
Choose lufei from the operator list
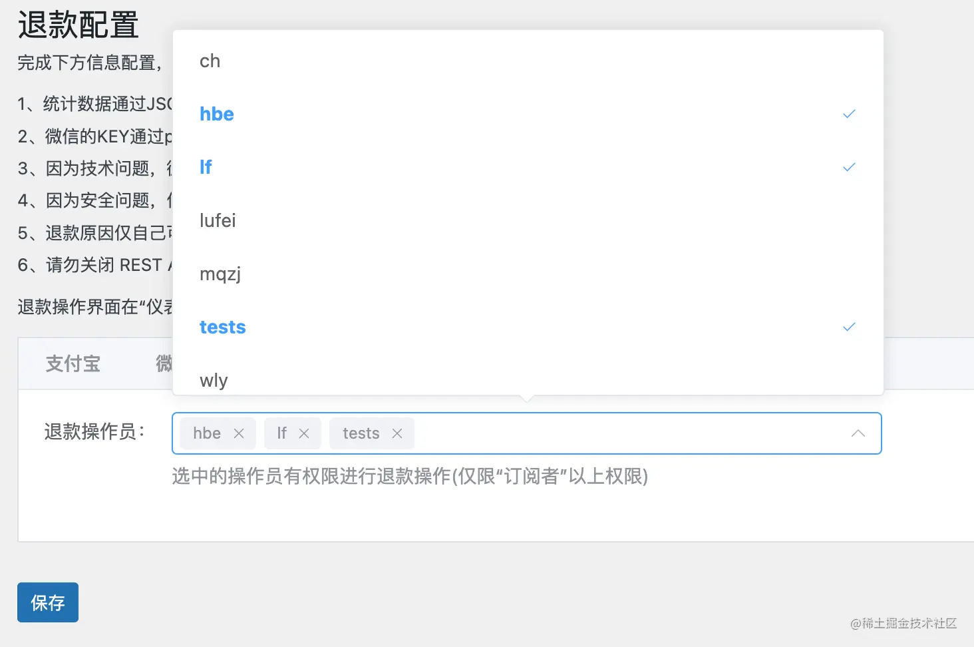click(528, 220)
